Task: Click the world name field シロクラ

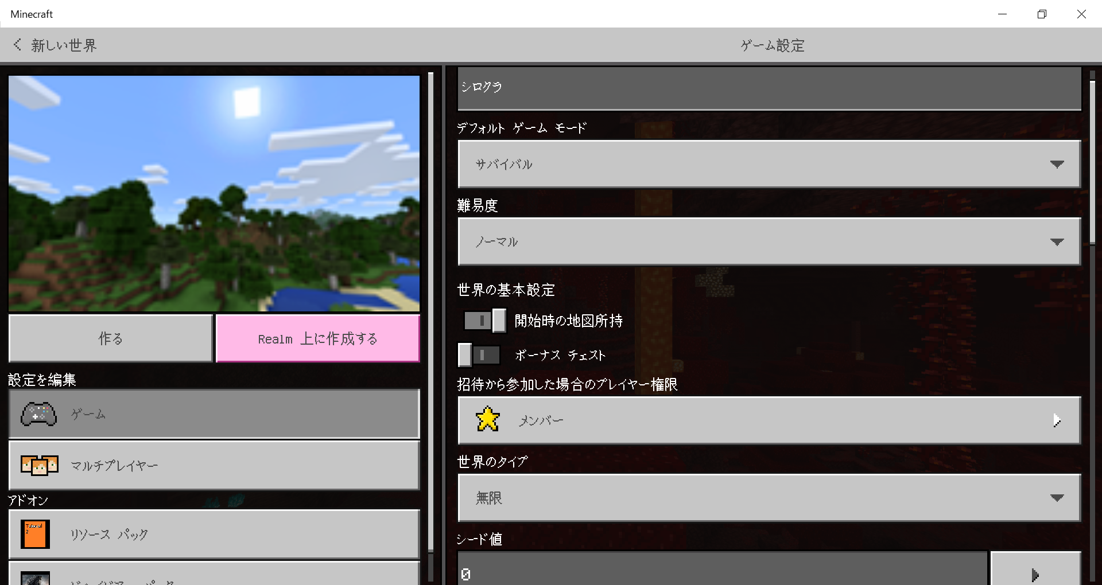Action: [769, 88]
